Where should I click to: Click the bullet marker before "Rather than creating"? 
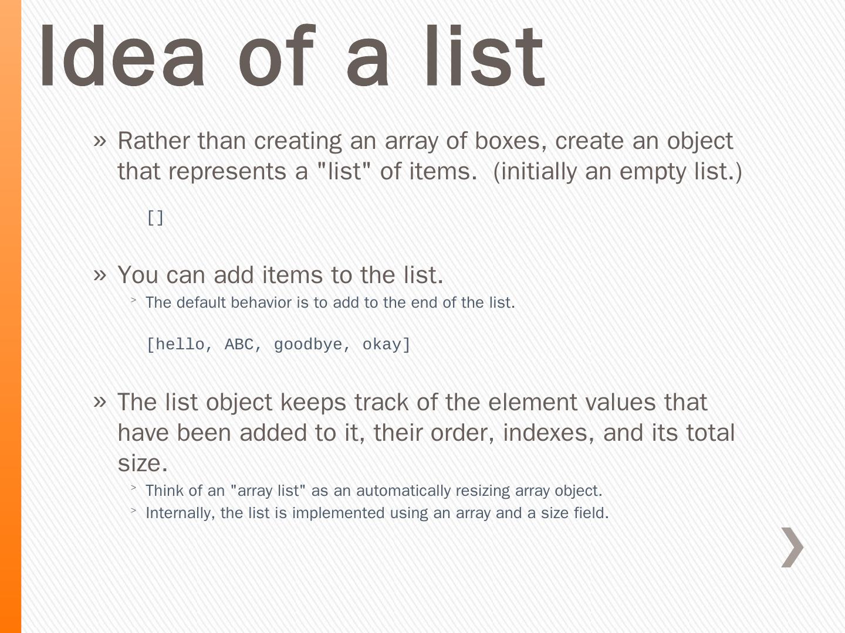(100, 141)
